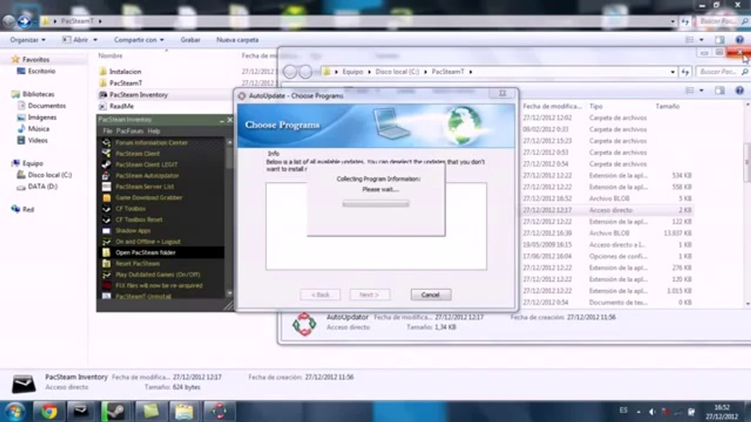Launch the CF Toolbox Reset icon
The height and width of the screenshot is (422, 751).
(106, 219)
